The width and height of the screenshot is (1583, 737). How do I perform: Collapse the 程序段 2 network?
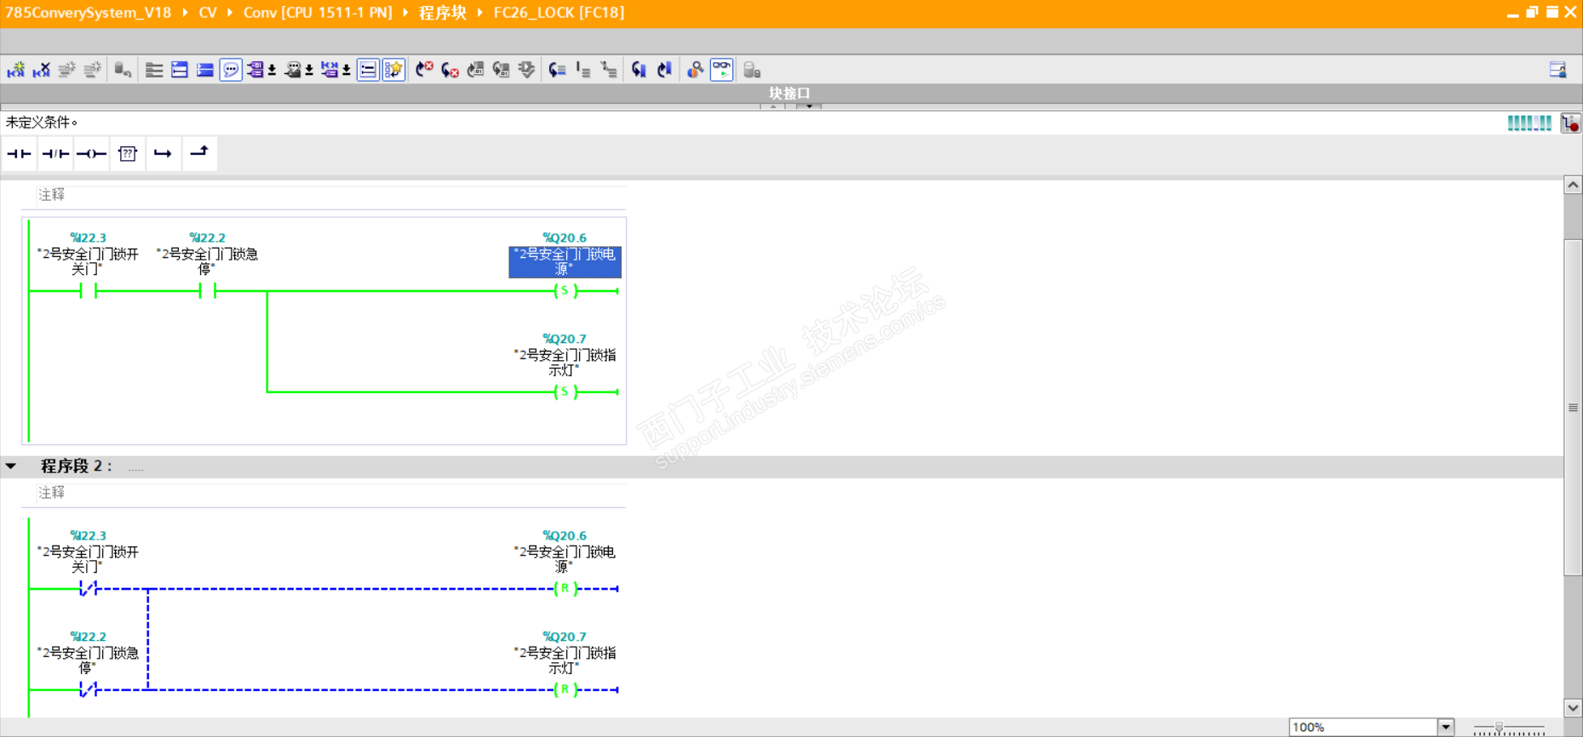[11, 466]
